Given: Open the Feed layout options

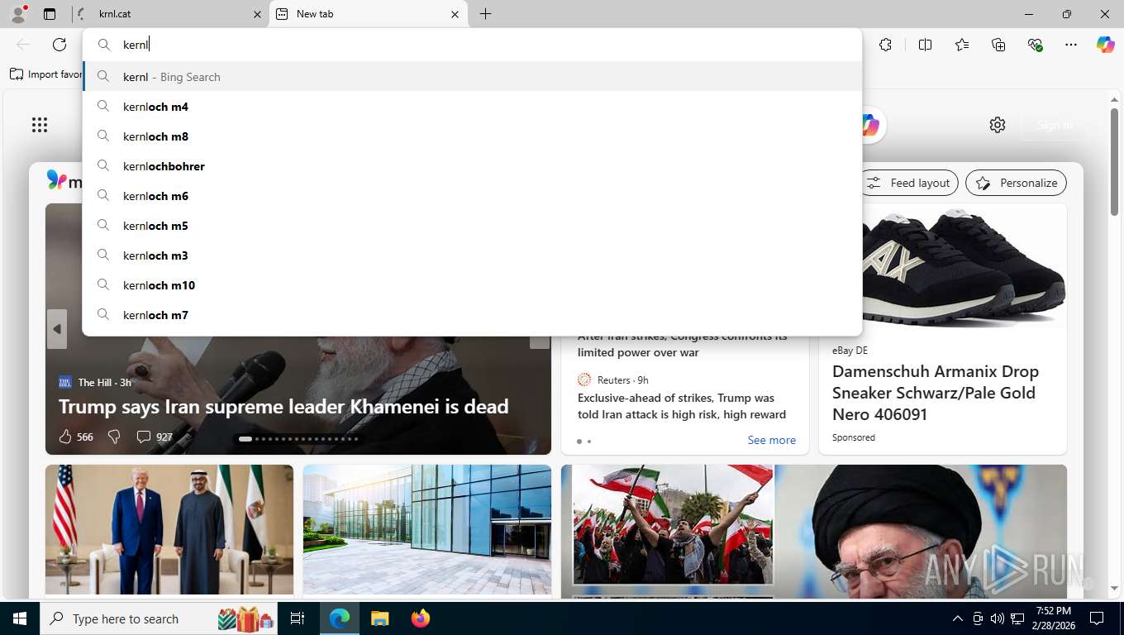Looking at the screenshot, I should 909,183.
